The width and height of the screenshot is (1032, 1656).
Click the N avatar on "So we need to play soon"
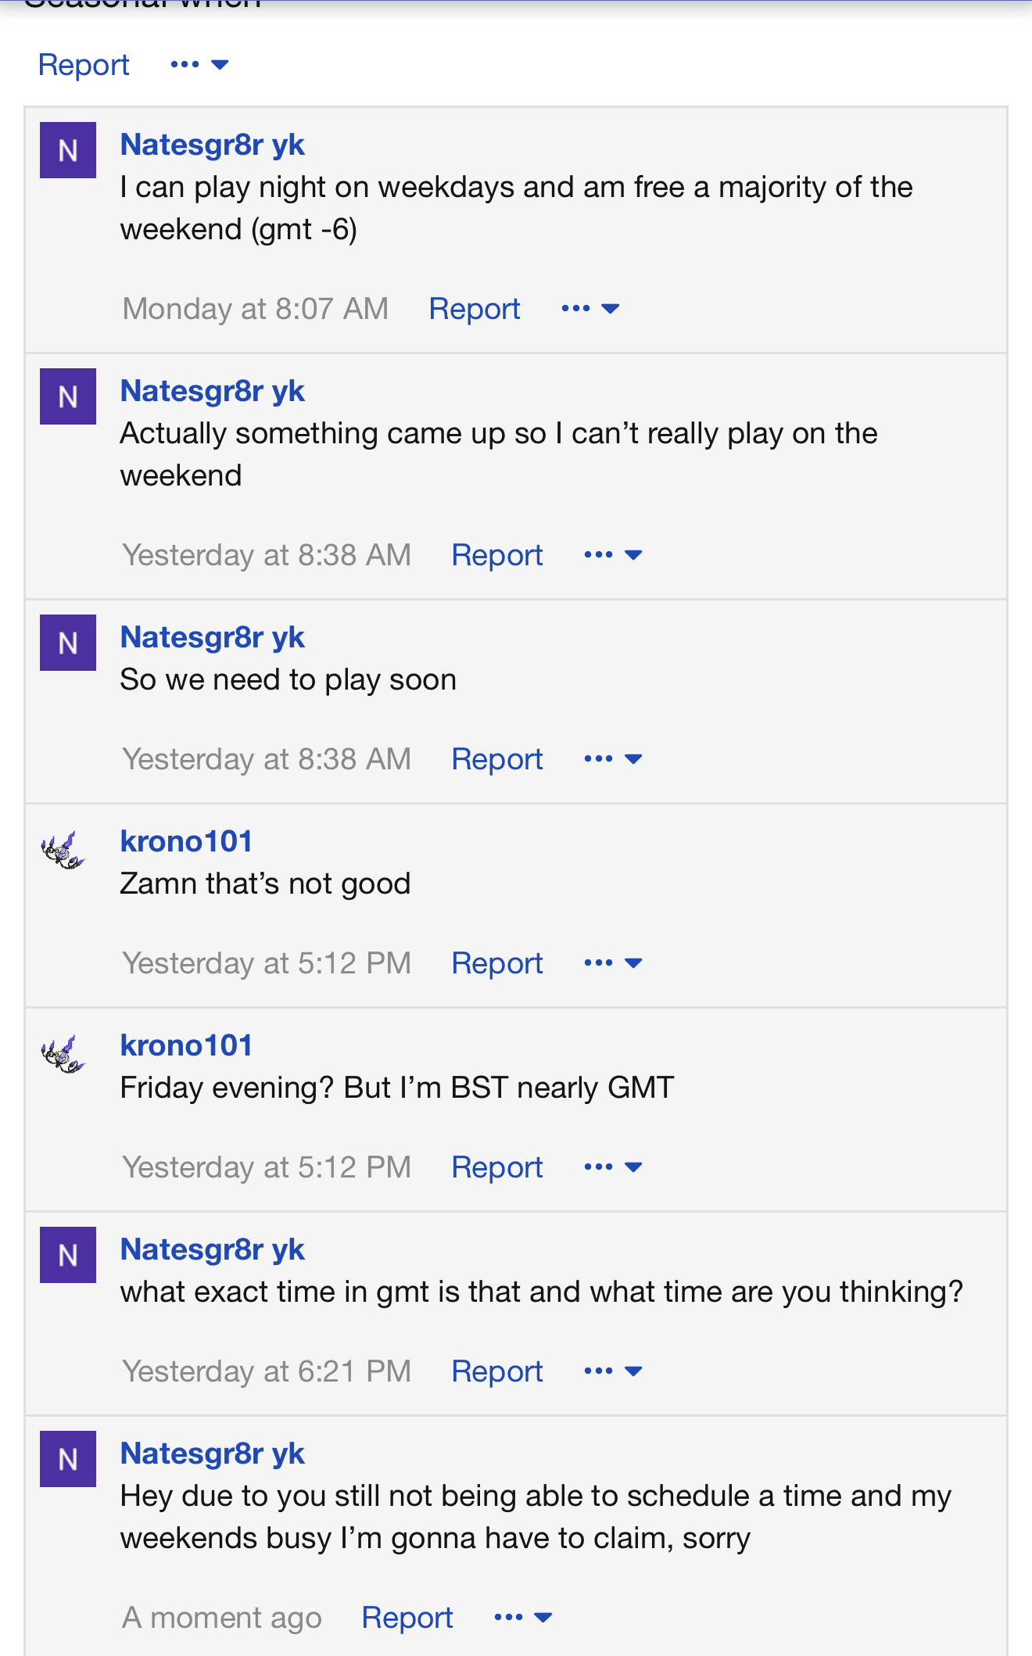pos(68,643)
